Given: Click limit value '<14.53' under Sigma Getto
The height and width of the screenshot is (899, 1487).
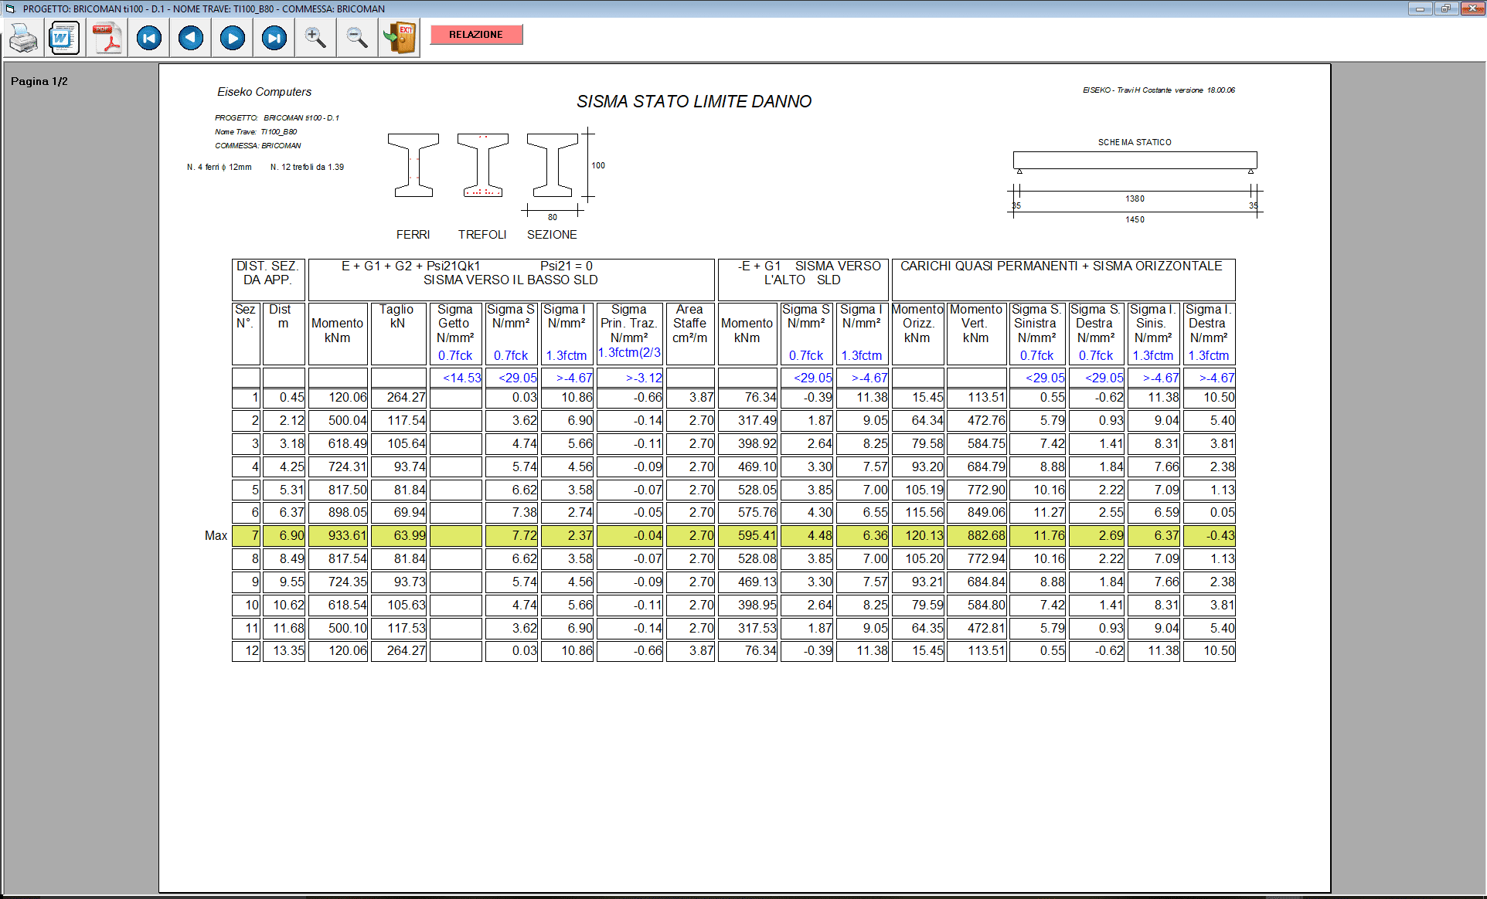Looking at the screenshot, I should click(456, 378).
